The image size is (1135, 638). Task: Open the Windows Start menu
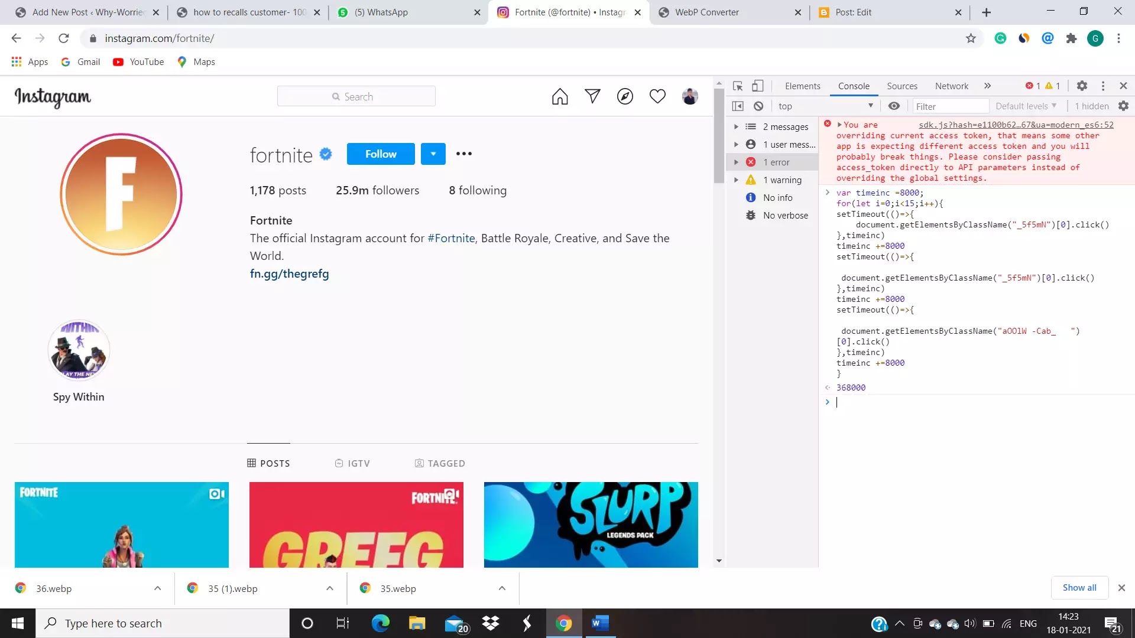(18, 623)
